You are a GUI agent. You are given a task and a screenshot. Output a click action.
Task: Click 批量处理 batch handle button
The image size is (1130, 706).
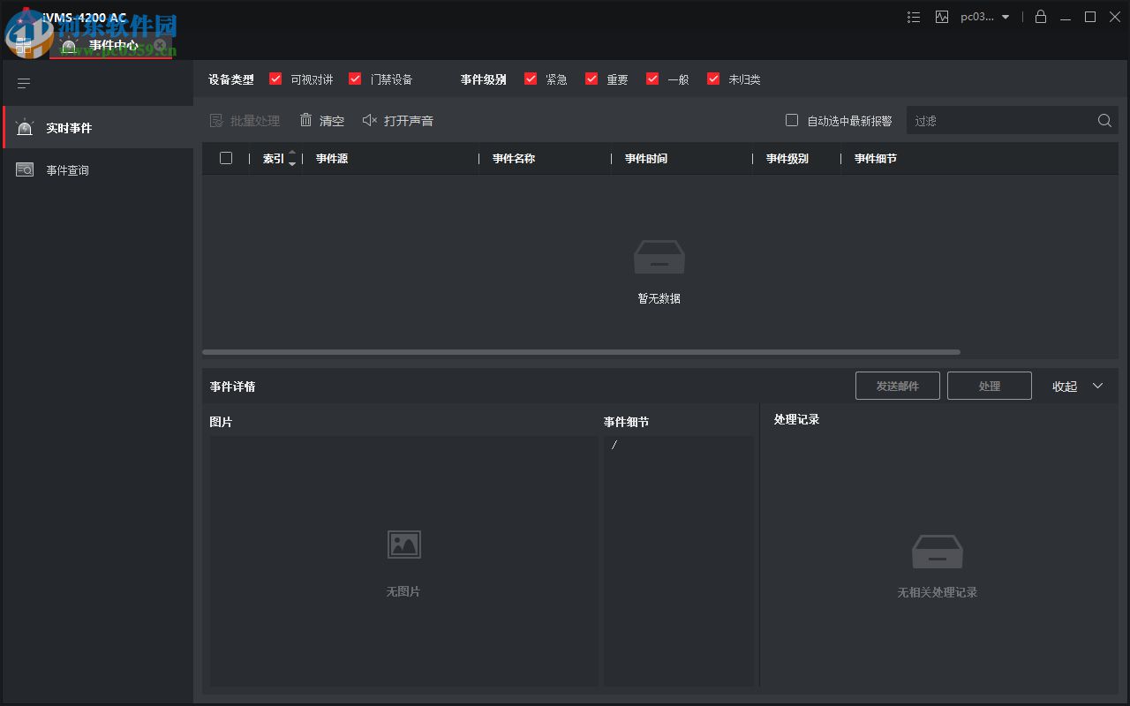[x=245, y=121]
